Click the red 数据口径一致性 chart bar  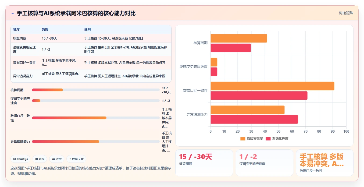(259, 96)
